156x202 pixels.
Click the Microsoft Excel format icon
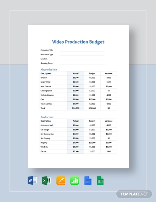click(x=46, y=180)
